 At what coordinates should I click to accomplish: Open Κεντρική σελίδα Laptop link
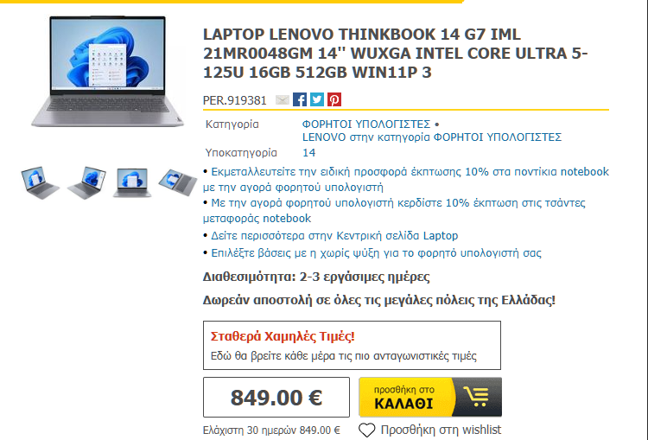(334, 236)
